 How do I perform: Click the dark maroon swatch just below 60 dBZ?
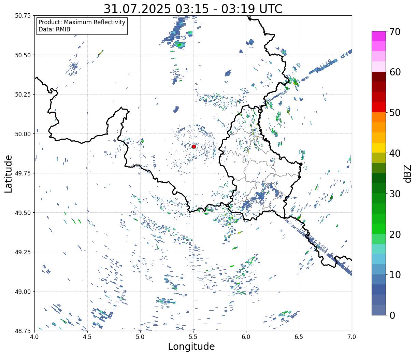[379, 76]
